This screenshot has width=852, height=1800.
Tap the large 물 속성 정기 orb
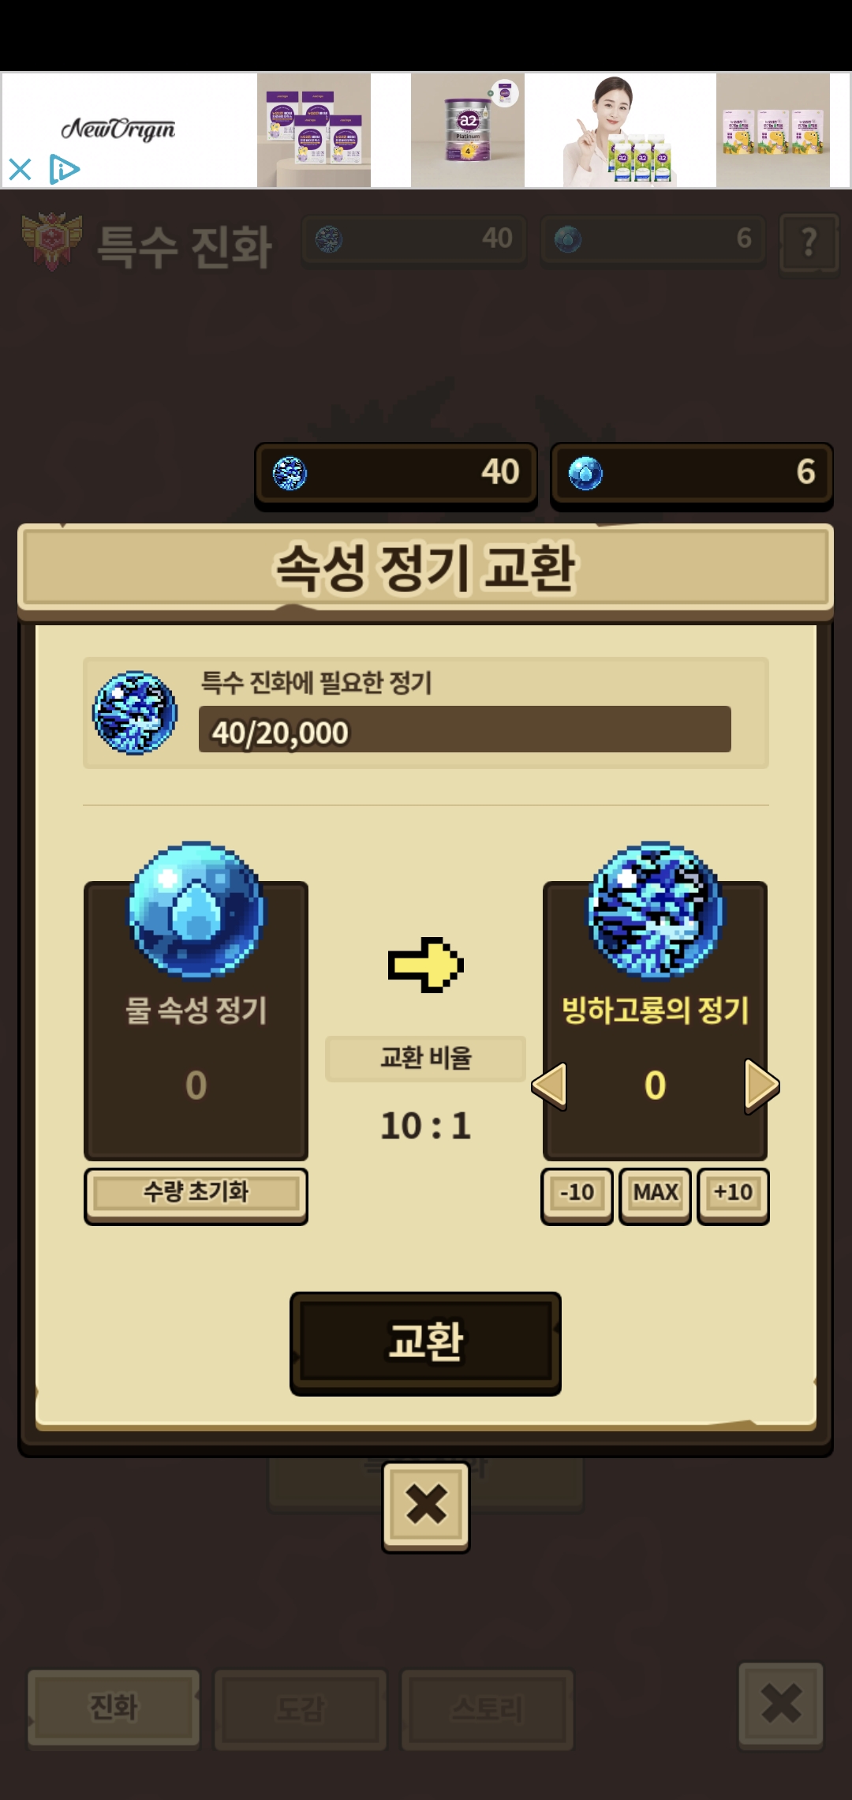click(x=196, y=909)
